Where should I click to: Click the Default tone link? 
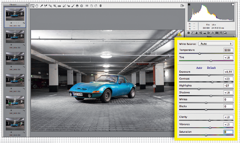click(x=211, y=67)
